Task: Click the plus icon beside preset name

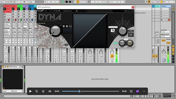Action: (x=77, y=11)
